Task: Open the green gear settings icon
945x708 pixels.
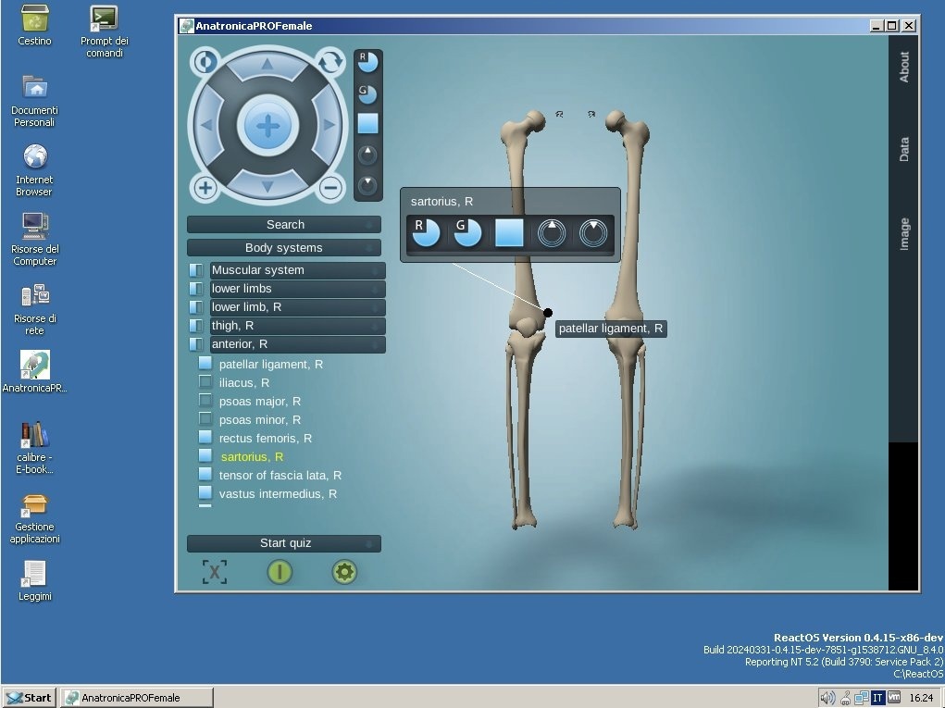Action: click(344, 572)
